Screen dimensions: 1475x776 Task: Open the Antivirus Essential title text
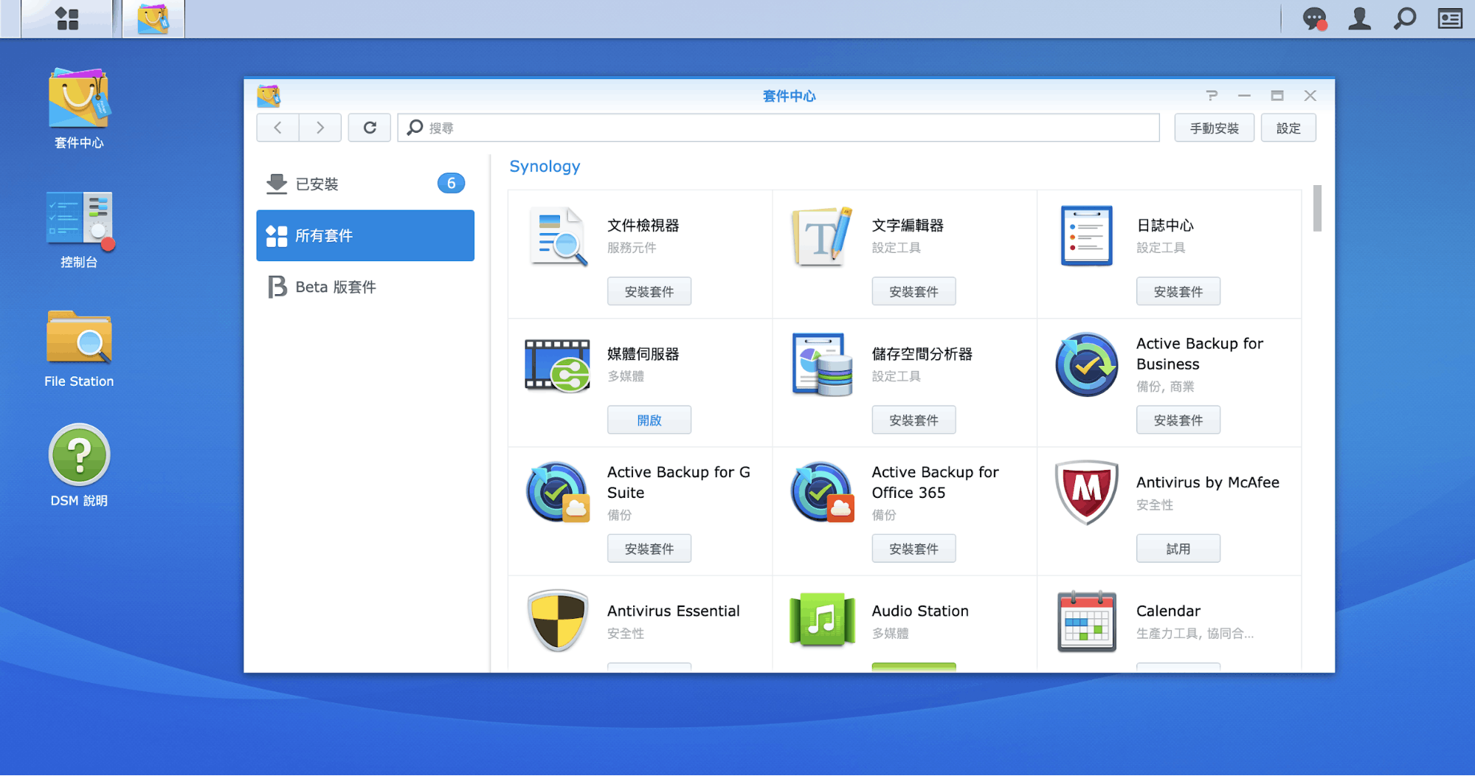pos(673,611)
